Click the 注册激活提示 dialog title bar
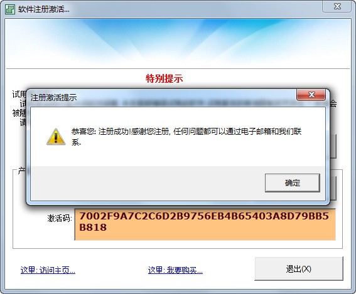The image size is (356, 294). [159, 97]
